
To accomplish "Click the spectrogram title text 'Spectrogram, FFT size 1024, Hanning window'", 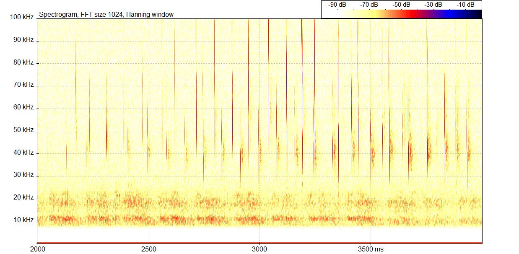I will click(106, 15).
